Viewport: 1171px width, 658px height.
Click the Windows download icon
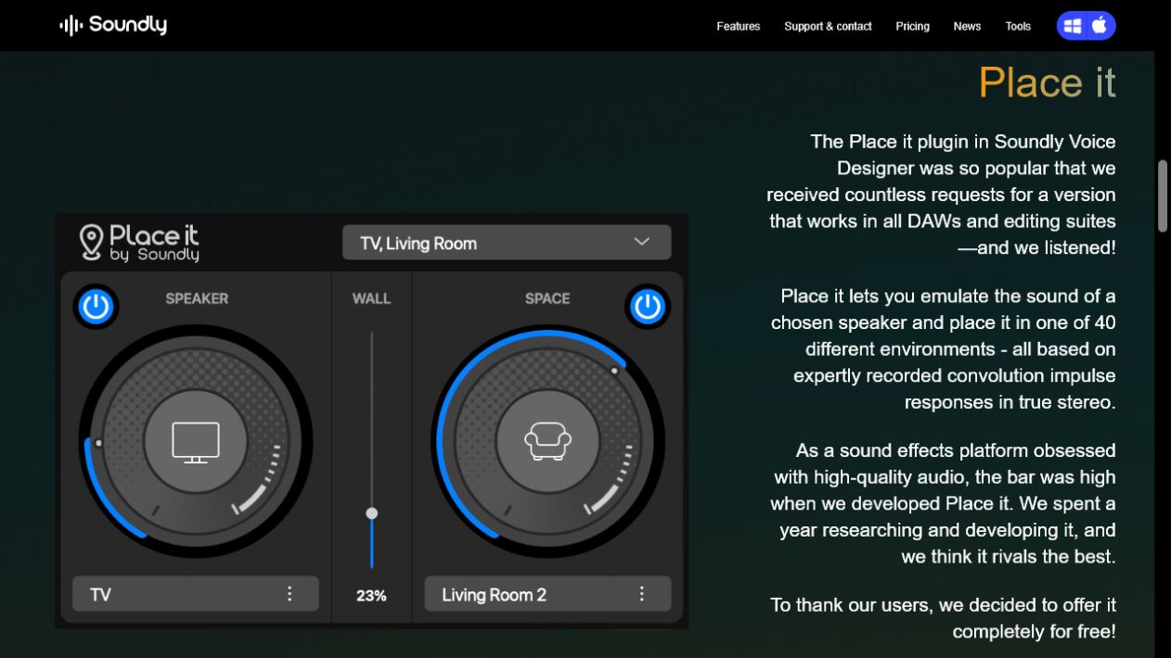[1073, 26]
